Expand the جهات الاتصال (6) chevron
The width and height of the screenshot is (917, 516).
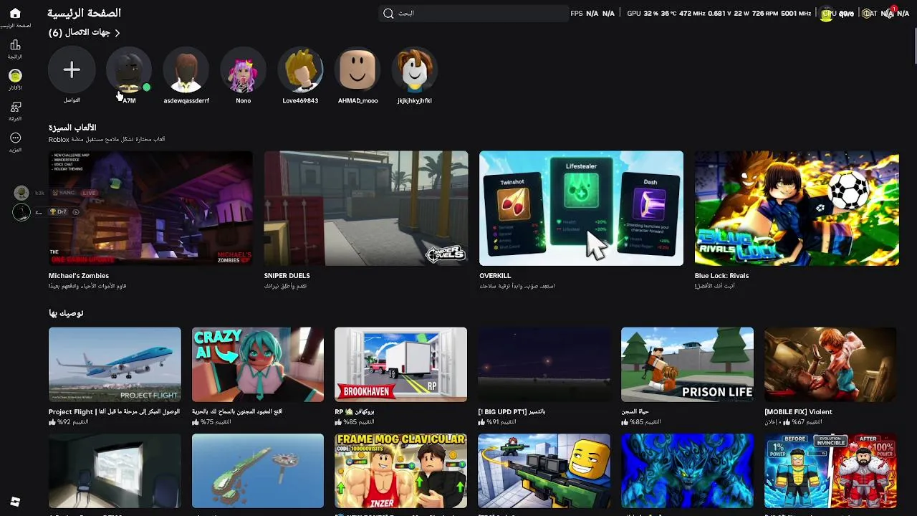point(117,33)
